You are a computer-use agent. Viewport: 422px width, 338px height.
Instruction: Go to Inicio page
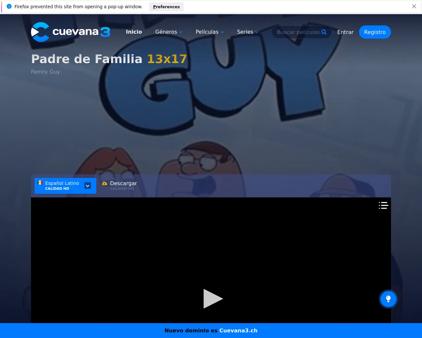click(x=134, y=32)
